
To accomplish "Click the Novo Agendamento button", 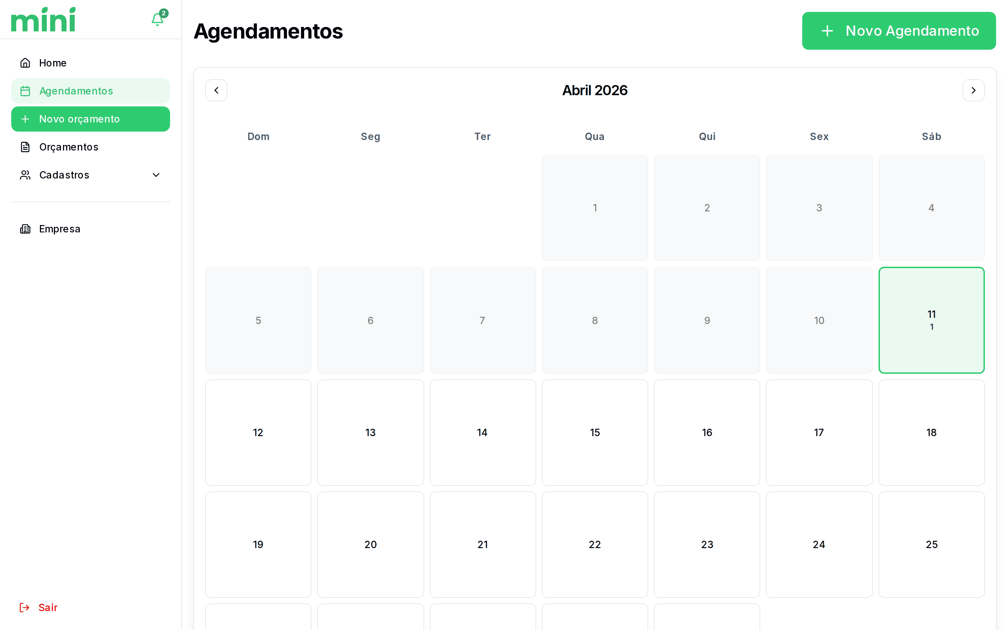I will (899, 31).
